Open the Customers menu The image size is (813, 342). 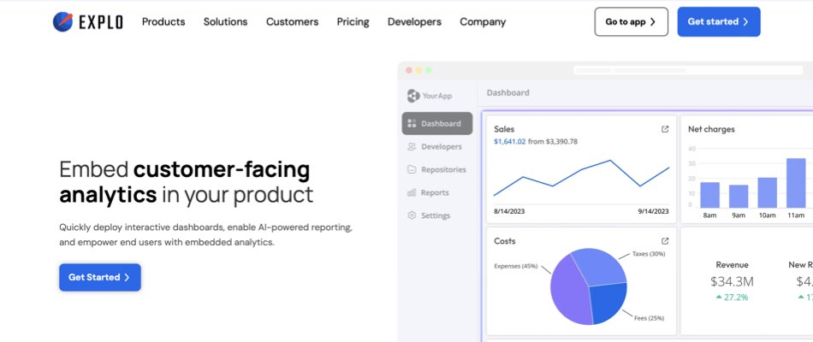click(x=292, y=22)
